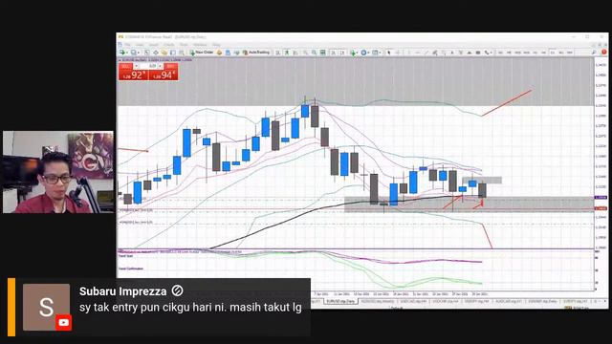Open the Profiles toolbar icon
The height and width of the screenshot is (344, 612).
[133, 53]
